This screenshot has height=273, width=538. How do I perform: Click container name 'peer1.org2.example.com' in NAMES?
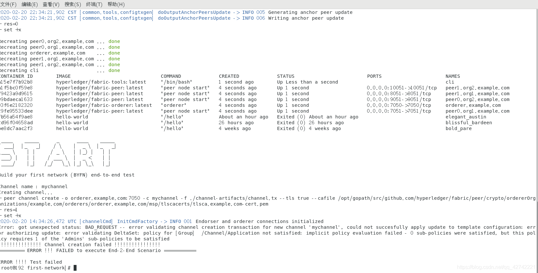tap(478, 88)
